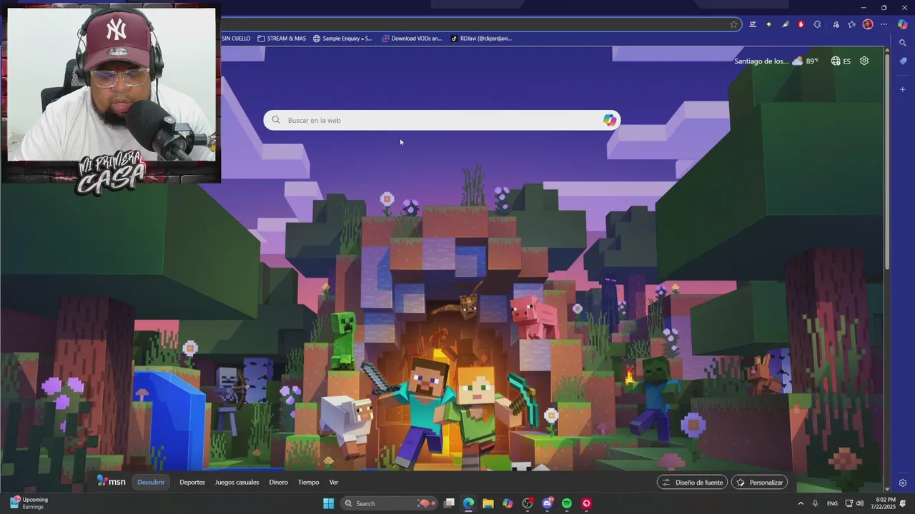The width and height of the screenshot is (915, 514).
Task: Select the Descubrir tab
Action: [x=151, y=482]
